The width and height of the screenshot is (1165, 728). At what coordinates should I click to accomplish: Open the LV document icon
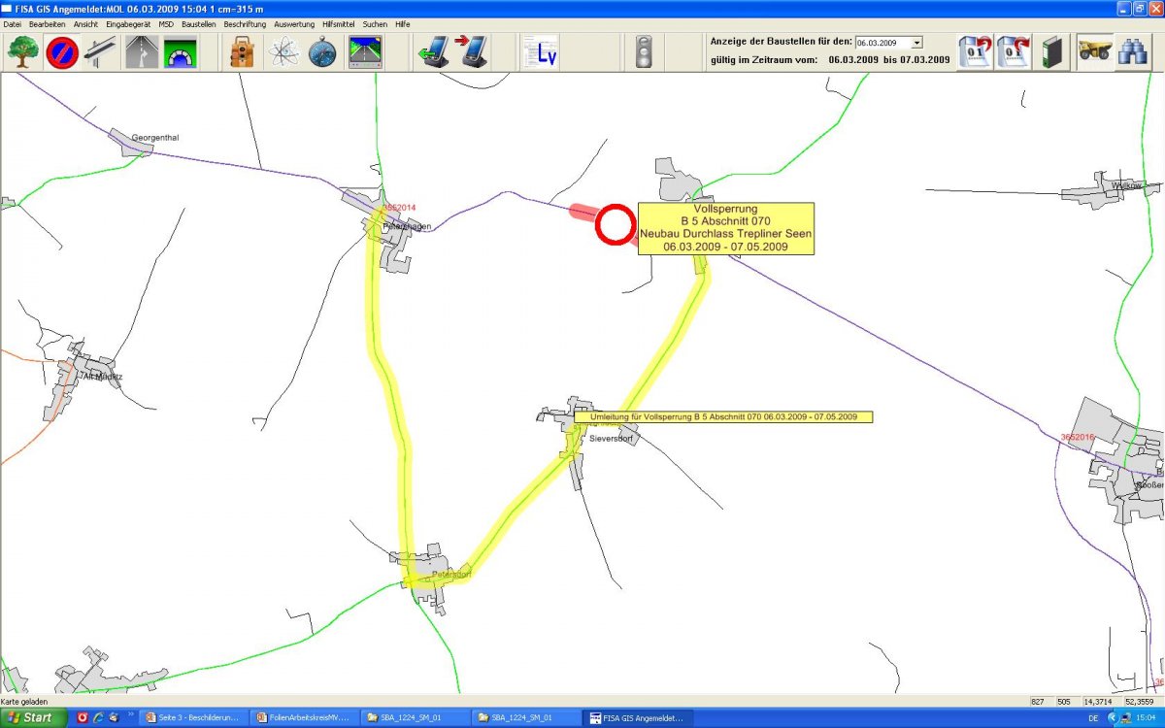(540, 51)
